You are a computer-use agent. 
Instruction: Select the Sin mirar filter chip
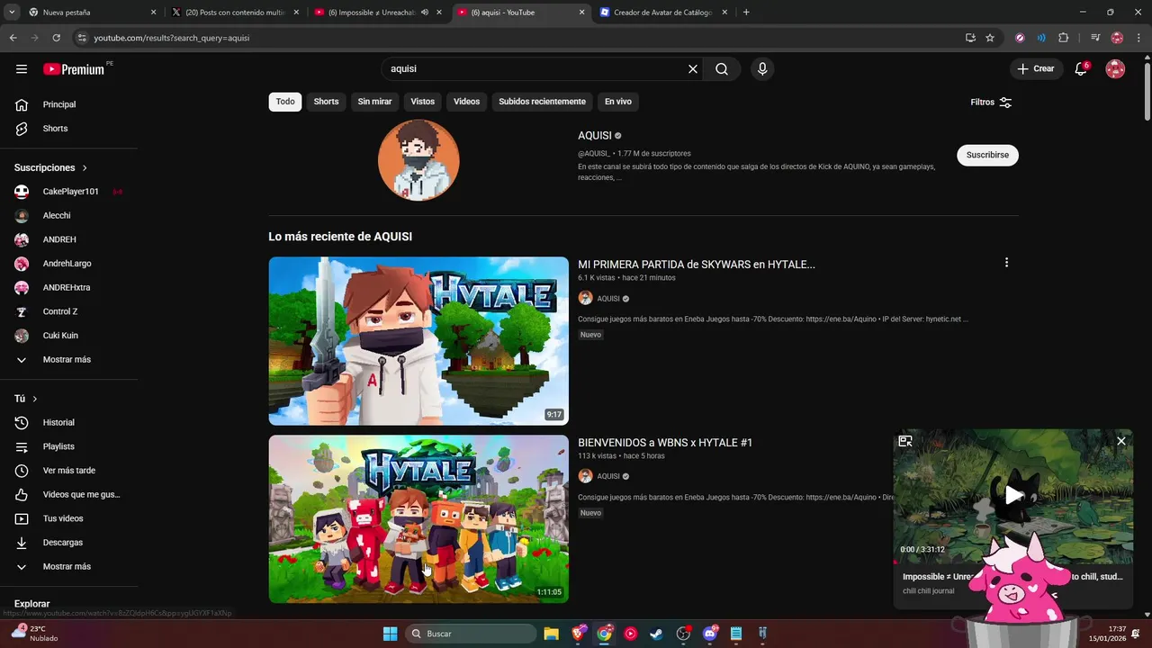pos(374,102)
